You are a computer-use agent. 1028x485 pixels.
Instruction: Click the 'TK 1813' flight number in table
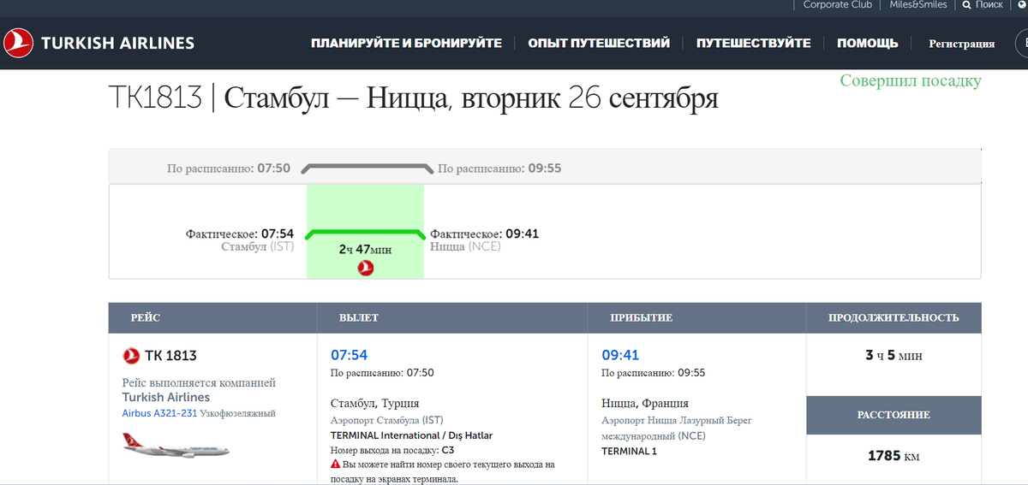(x=170, y=356)
